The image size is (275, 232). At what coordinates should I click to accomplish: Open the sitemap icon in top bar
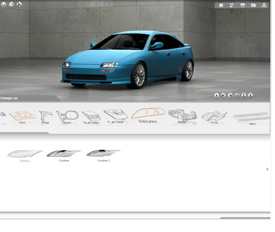click(264, 5)
